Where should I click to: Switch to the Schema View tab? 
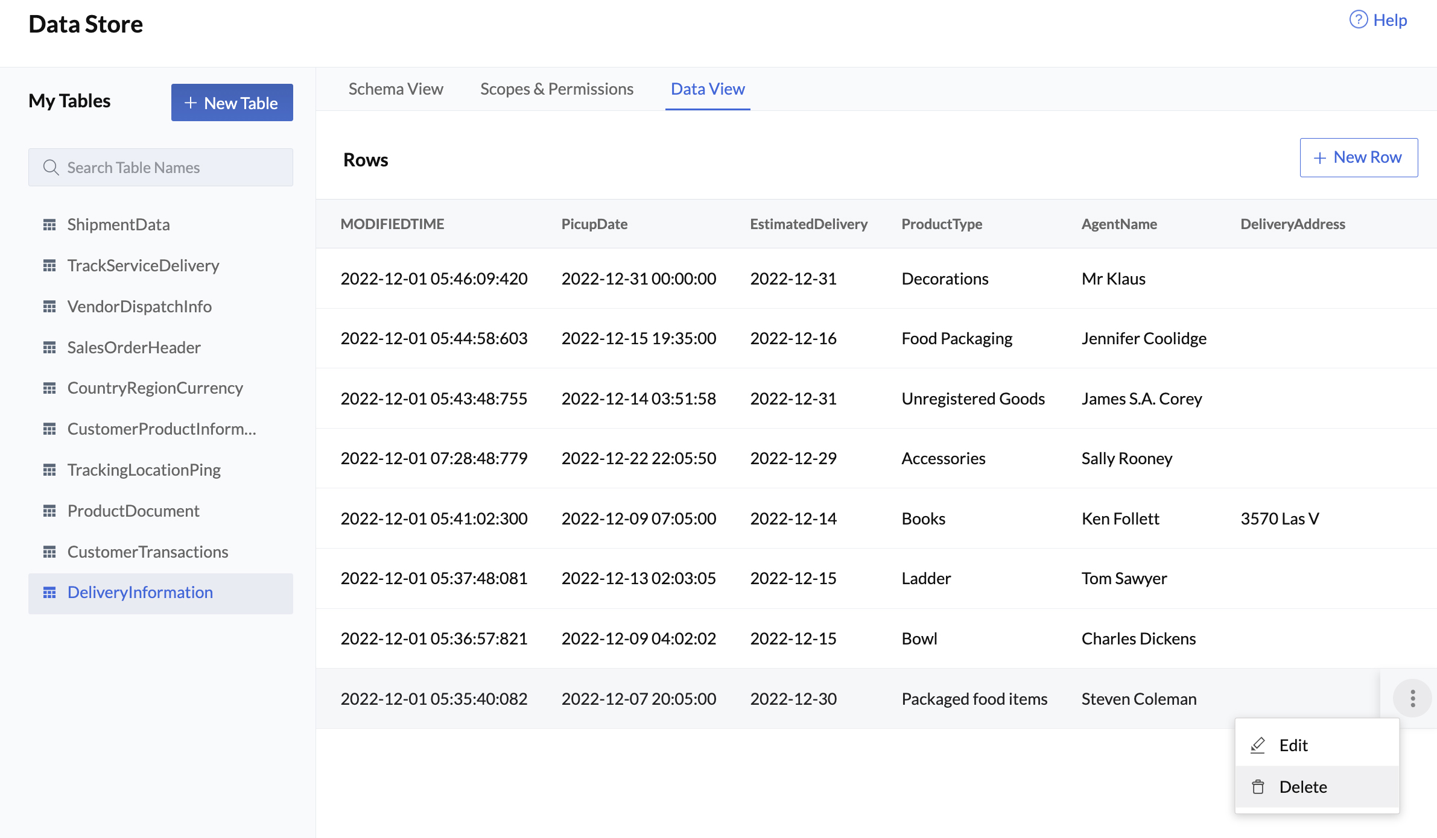396,89
